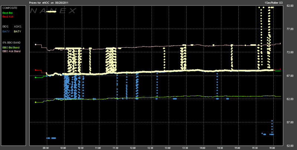Toggle the blue BATY bids legend label
This screenshot has height=150, width=297.
[6, 32]
